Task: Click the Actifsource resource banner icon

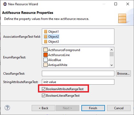Action: [122, 18]
